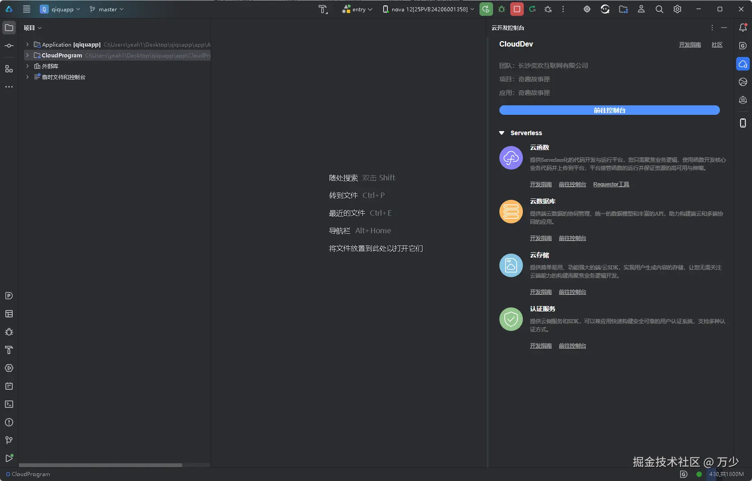Open the three-dot more actions in toolbar
Screen dimensions: 752x481
coord(563,9)
